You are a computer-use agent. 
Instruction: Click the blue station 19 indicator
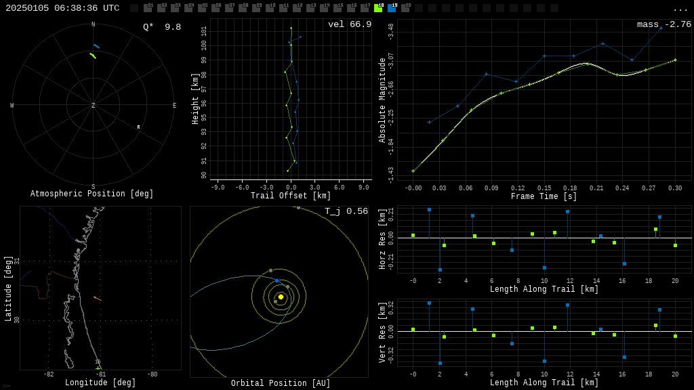pyautogui.click(x=392, y=8)
